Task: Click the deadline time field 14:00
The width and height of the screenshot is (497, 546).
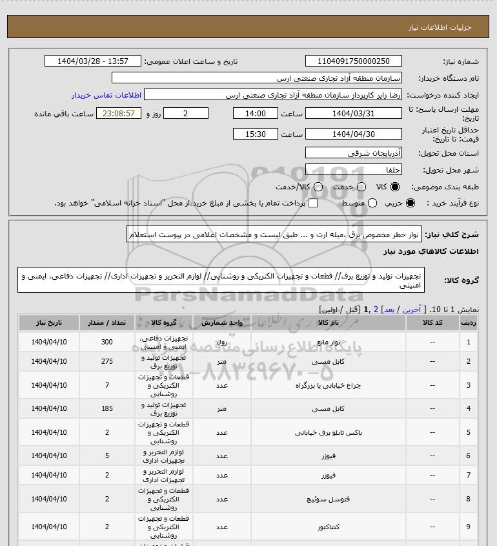Action: click(256, 113)
